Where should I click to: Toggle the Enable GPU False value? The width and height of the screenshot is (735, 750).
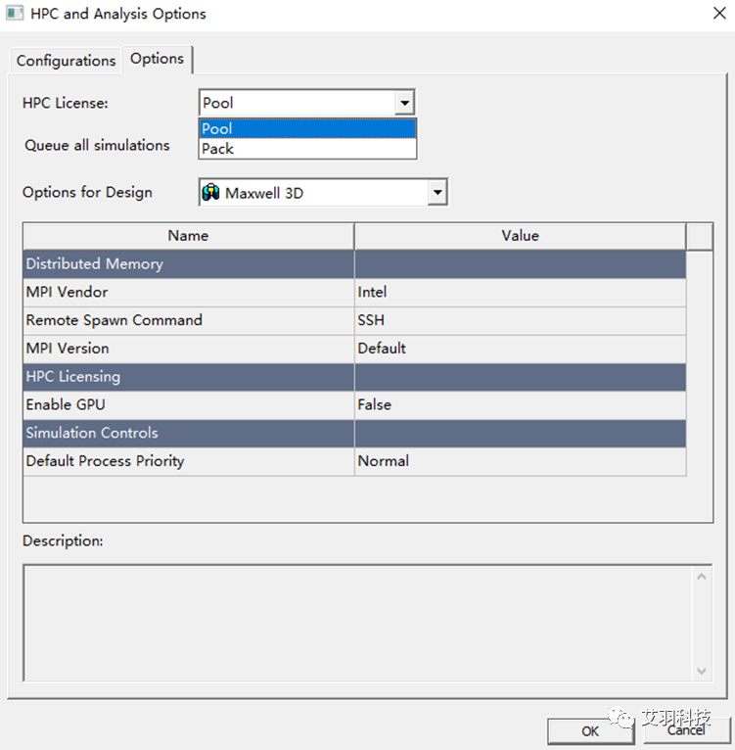(520, 405)
